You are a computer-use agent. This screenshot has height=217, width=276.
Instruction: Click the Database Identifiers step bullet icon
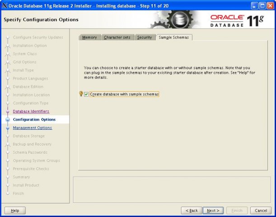click(8, 112)
